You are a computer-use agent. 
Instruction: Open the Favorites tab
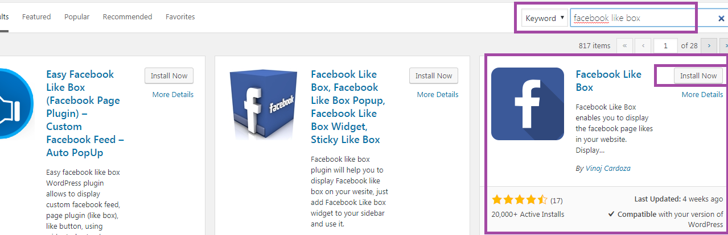click(180, 17)
